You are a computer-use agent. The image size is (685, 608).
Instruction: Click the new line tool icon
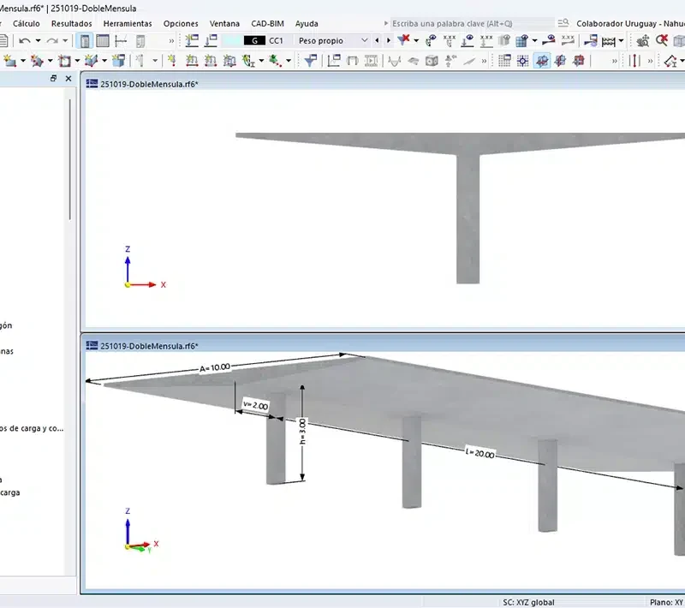[37, 61]
